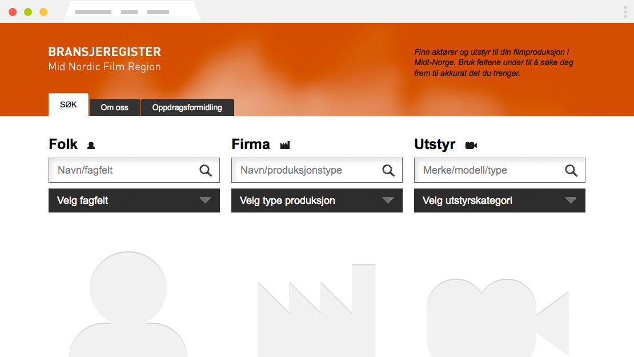Click the magnifier icon in Utstyr search
The image size is (634, 357).
pyautogui.click(x=571, y=170)
